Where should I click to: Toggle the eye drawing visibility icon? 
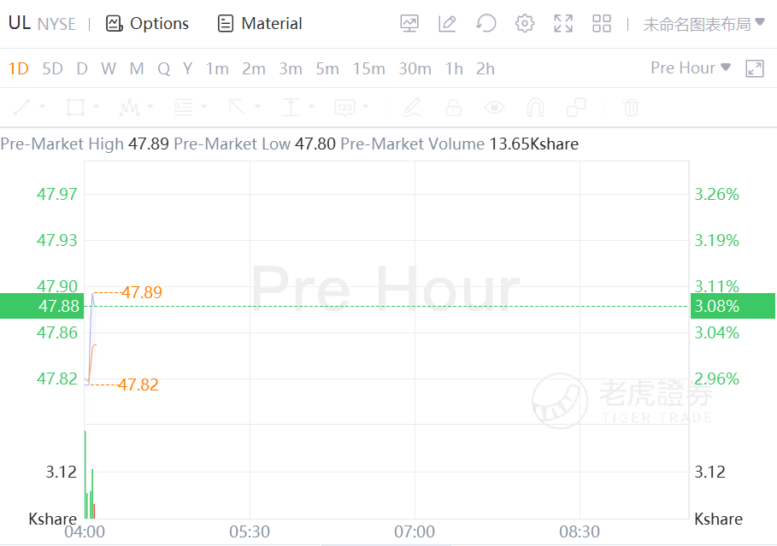[x=494, y=108]
